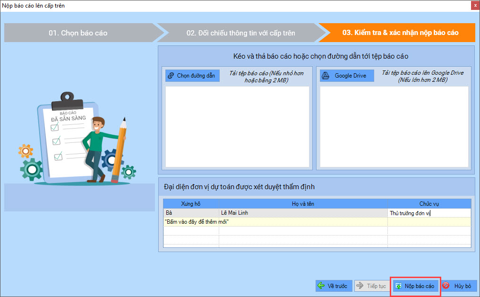Click the empty file drop area under Chọn đường dẫn
The image size is (480, 297).
[x=237, y=126]
